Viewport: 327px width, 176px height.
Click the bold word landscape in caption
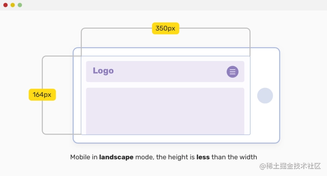click(116, 157)
